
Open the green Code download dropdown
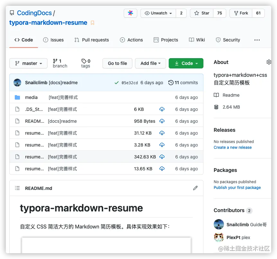186,63
